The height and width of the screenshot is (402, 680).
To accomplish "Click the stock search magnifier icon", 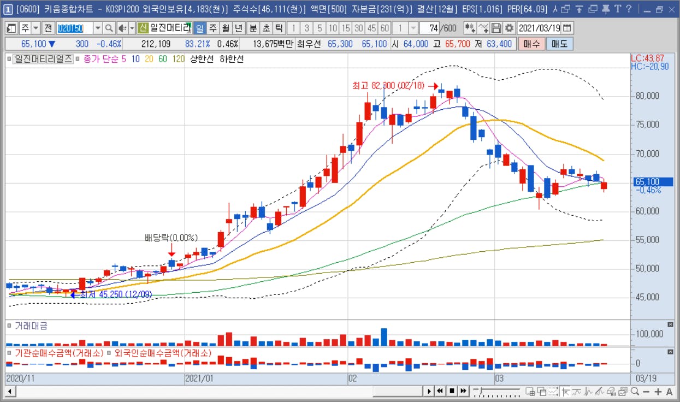I will 109,28.
